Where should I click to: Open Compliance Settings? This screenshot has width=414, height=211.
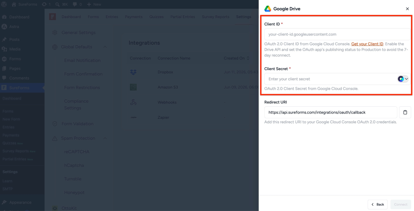pos(76,104)
